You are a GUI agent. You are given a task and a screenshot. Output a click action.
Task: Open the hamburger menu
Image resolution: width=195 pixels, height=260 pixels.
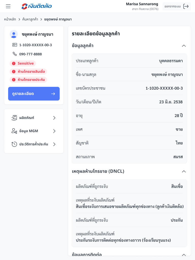click(8, 6)
